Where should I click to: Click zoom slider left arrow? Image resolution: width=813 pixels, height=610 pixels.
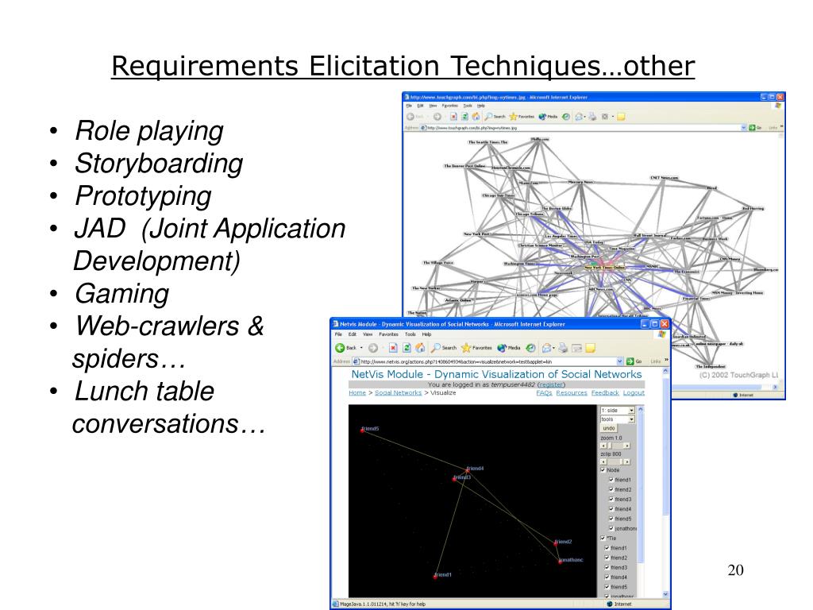click(603, 446)
